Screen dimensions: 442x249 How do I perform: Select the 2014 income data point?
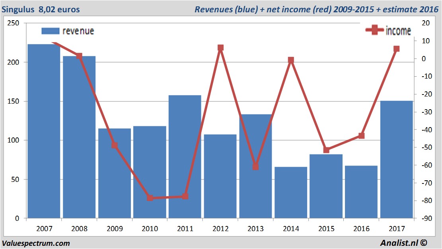pos(291,60)
